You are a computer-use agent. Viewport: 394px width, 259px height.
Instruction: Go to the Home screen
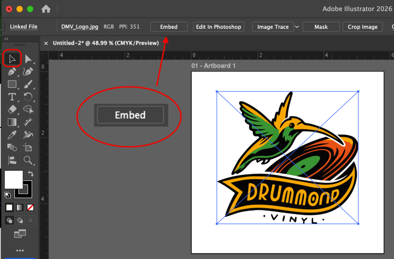click(x=46, y=8)
